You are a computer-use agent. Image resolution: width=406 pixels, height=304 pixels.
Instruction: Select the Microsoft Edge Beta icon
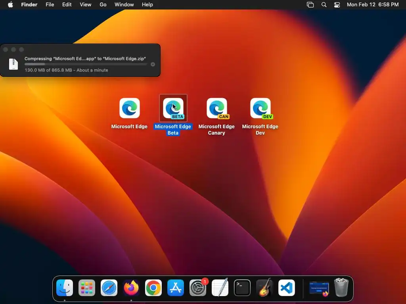click(173, 108)
